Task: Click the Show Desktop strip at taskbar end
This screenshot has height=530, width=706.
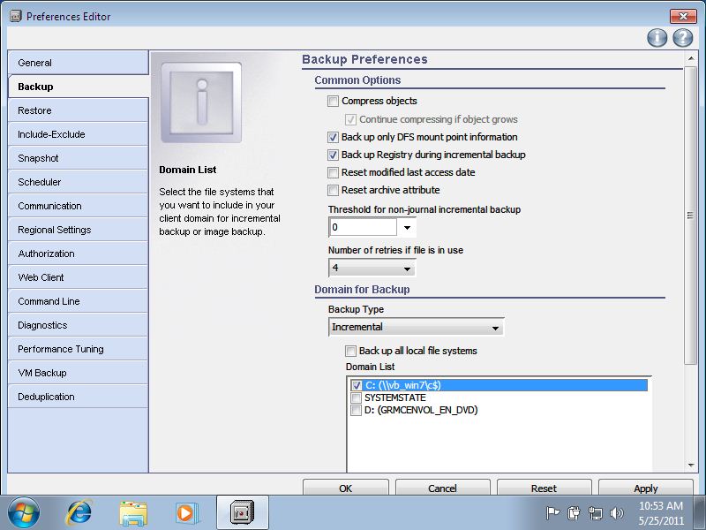Action: pos(702,513)
